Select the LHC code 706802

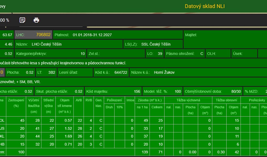point(43,35)
